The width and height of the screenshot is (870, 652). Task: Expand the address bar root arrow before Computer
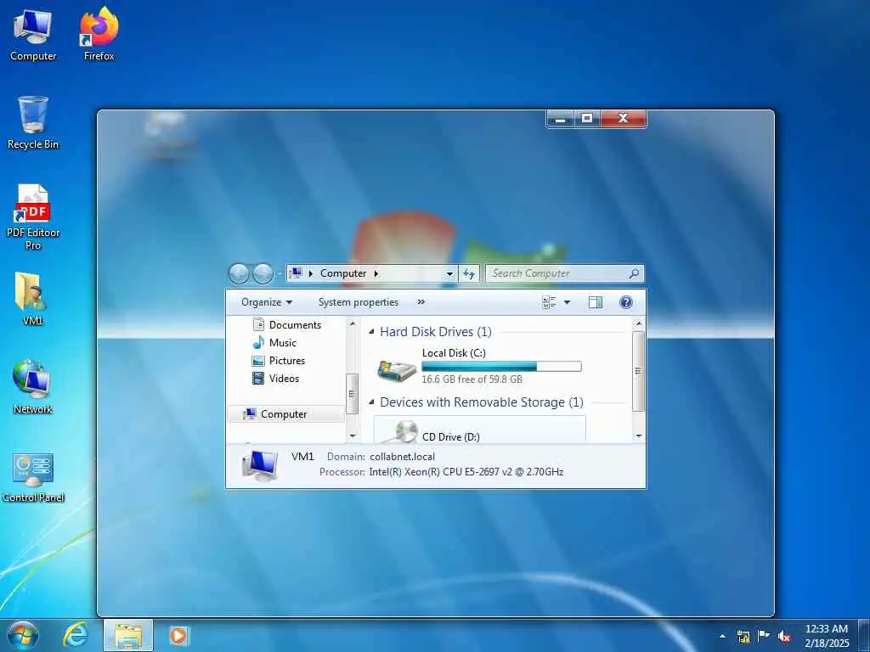coord(311,273)
